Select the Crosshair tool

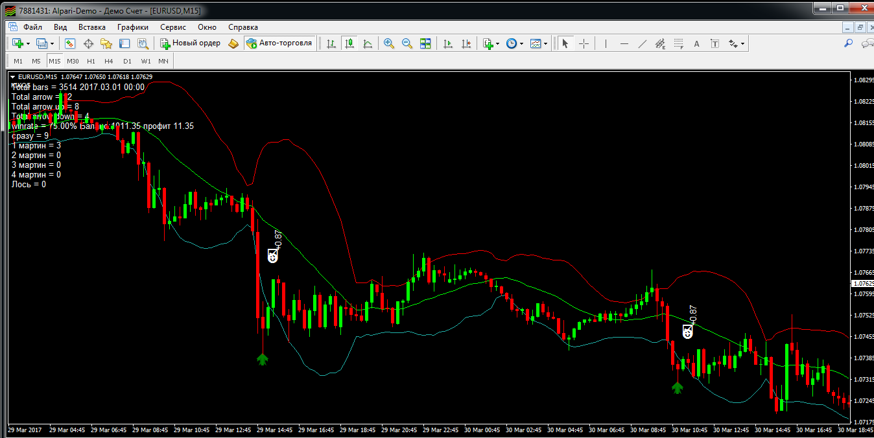pos(584,43)
